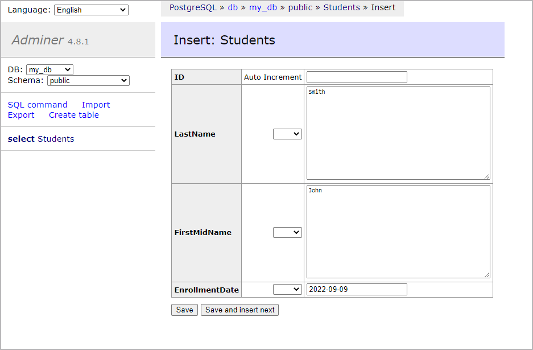
Task: Open the Students table in the sidebar
Action: coord(56,139)
